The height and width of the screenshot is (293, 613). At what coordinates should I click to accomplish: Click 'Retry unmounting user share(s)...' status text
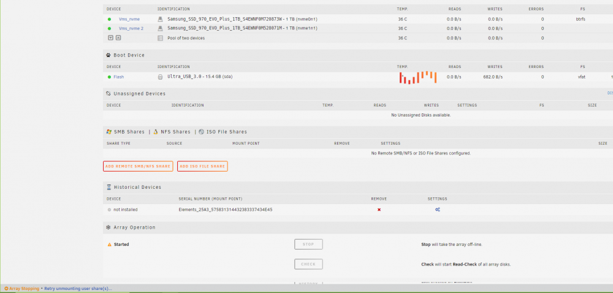click(78, 289)
